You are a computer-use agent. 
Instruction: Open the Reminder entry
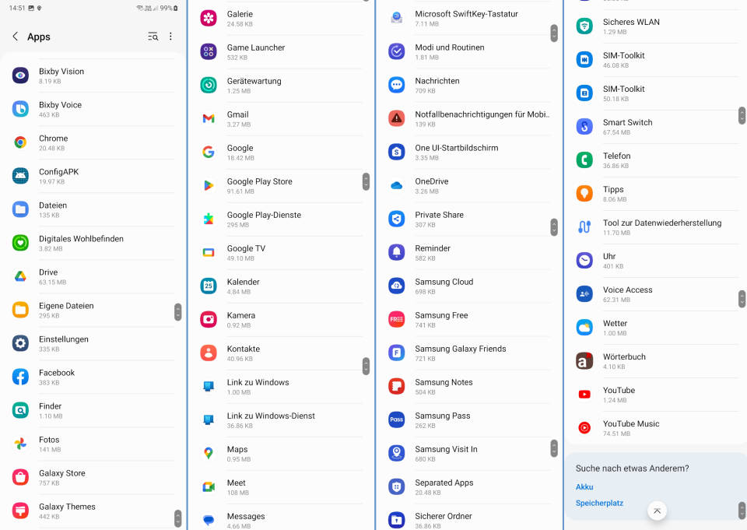[x=469, y=253]
